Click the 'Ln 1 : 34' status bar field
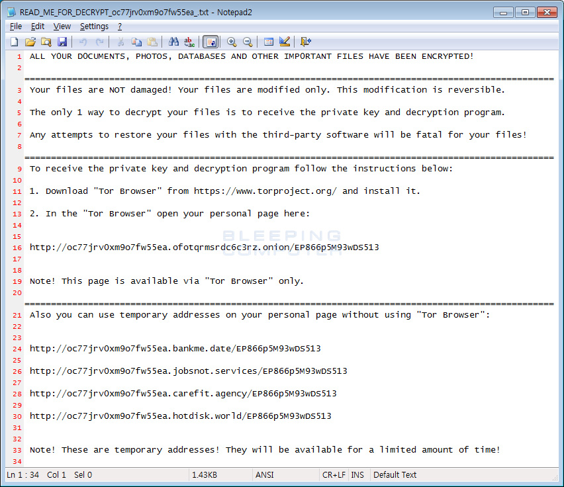The image size is (564, 487). pos(23,475)
